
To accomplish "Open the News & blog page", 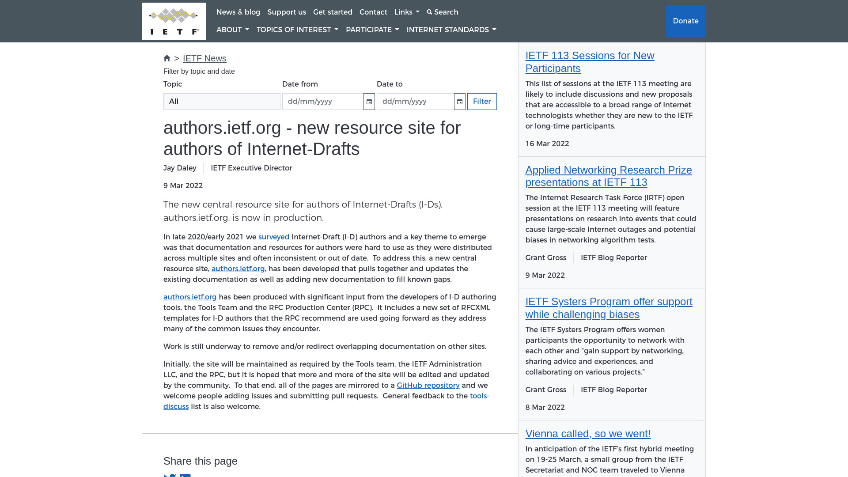I will click(238, 12).
